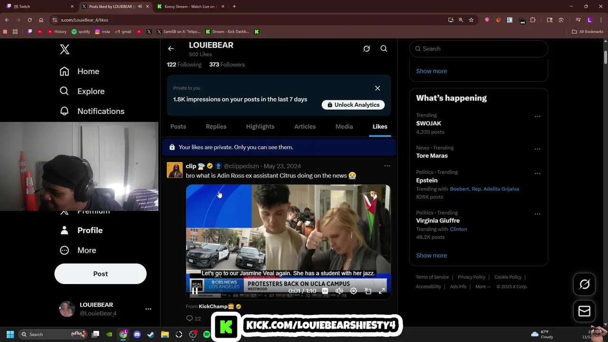Open options for $WOJAK trend

pos(537,116)
